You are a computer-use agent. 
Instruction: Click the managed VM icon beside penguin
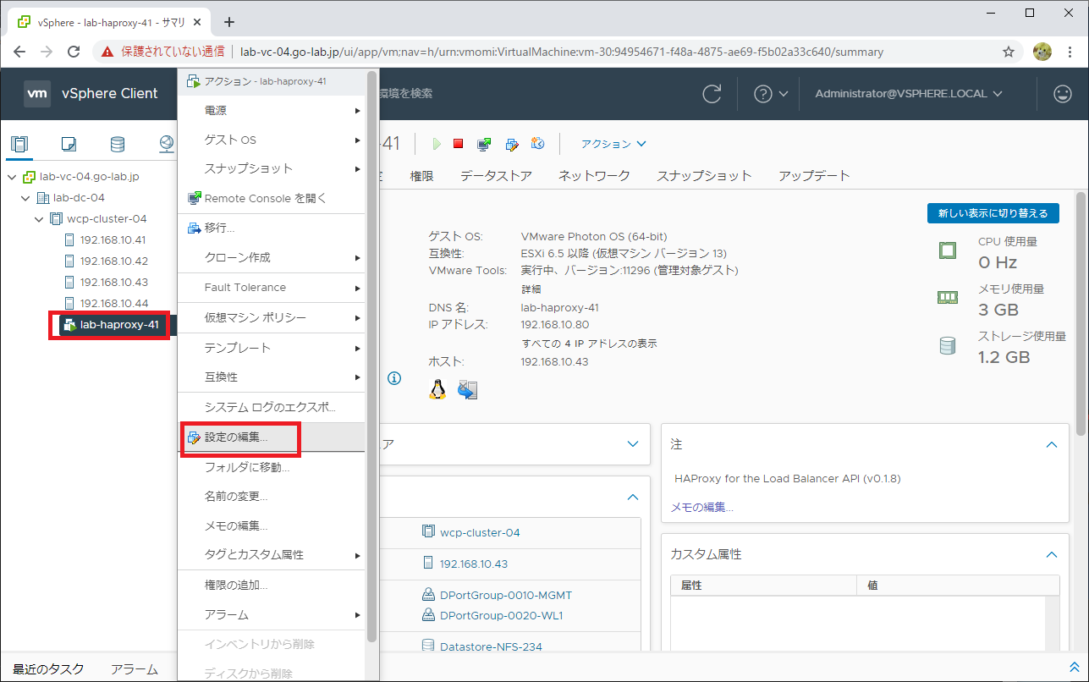[468, 389]
